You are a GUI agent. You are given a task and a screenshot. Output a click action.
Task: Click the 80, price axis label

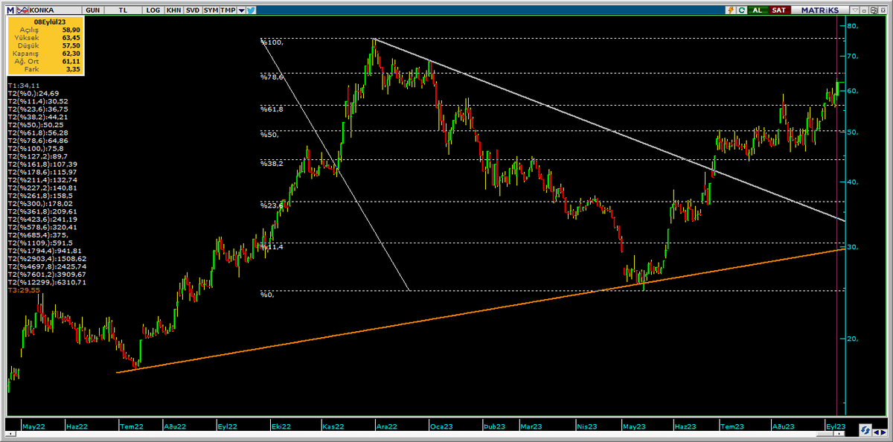tap(853, 26)
